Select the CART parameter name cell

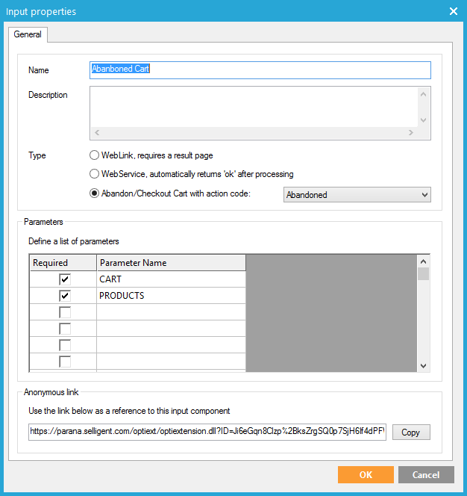tap(171, 279)
